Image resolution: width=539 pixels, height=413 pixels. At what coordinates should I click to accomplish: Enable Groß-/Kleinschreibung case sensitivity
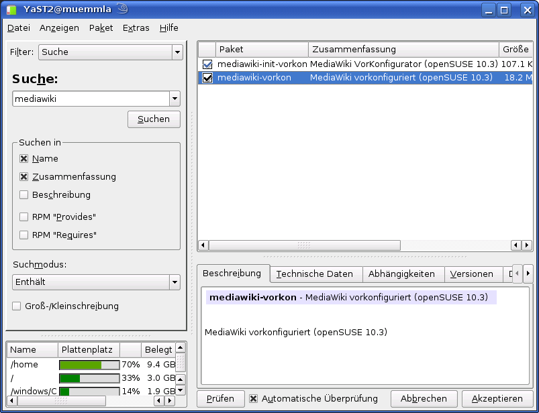pos(17,306)
